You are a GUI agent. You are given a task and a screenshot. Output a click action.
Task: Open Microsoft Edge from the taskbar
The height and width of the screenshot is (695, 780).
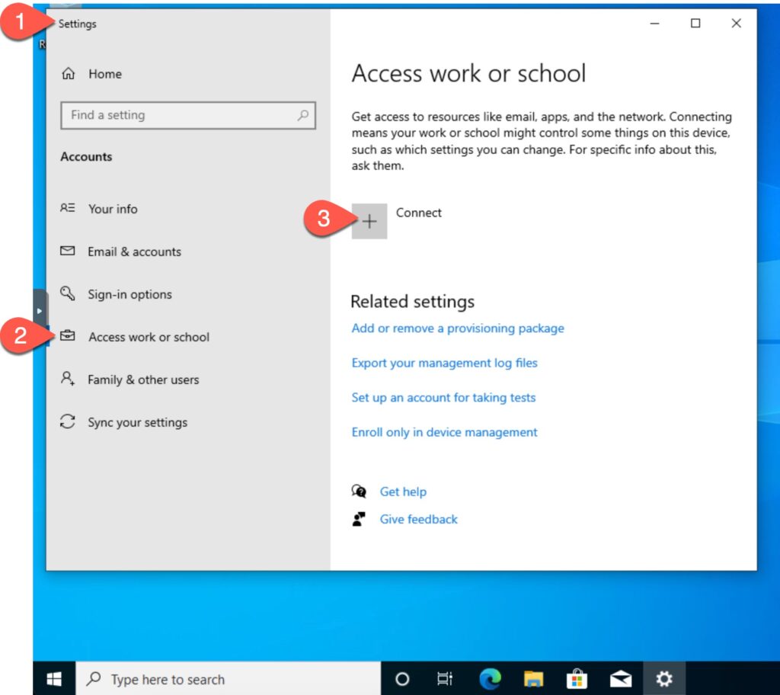[490, 679]
